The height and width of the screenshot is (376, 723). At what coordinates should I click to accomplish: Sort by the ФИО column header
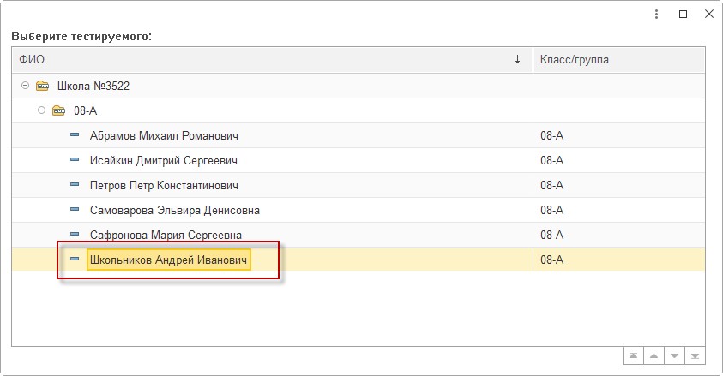point(272,59)
